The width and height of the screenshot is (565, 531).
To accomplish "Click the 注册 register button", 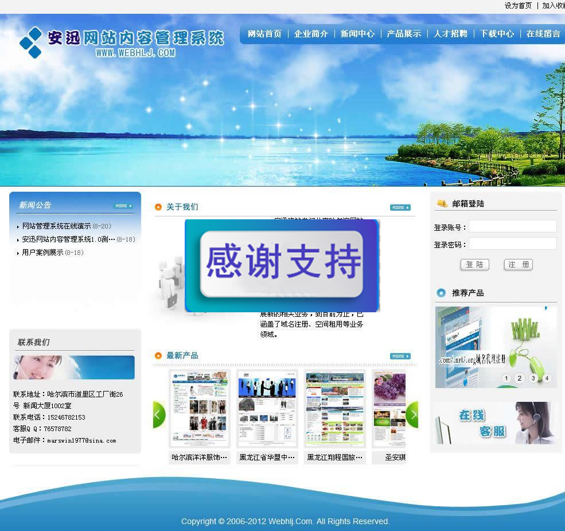I will (518, 265).
